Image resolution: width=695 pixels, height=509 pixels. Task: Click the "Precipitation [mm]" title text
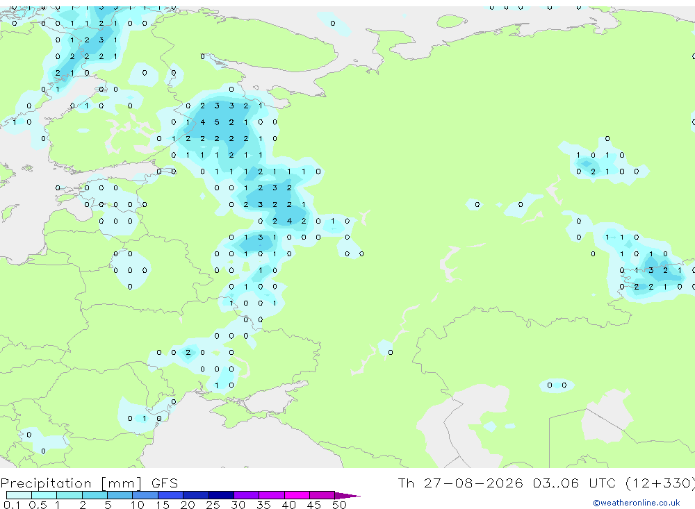pos(71,483)
